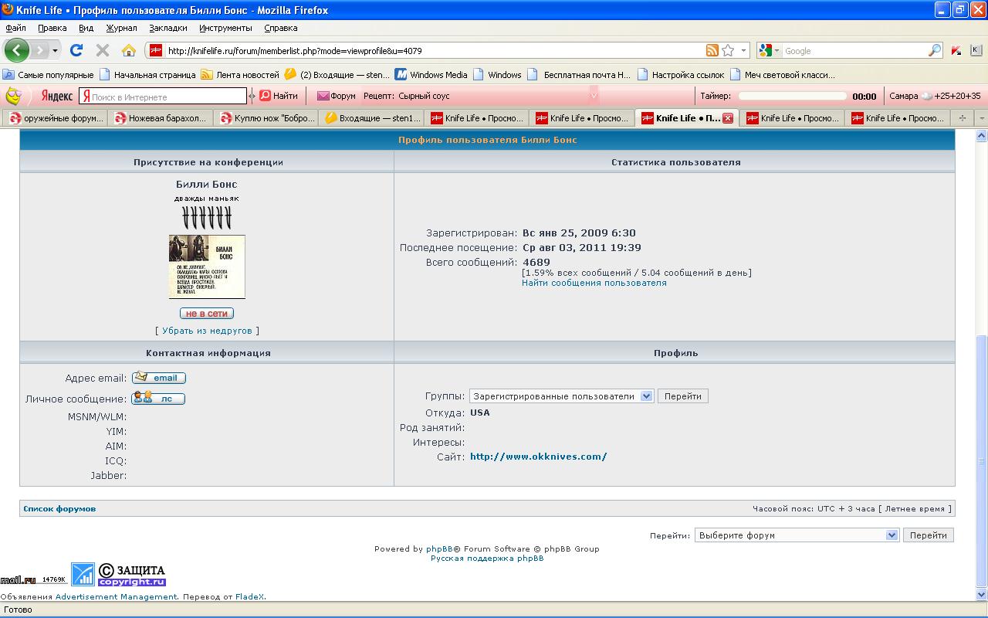
Task: Close the active Knife Life tab
Action: 727,118
